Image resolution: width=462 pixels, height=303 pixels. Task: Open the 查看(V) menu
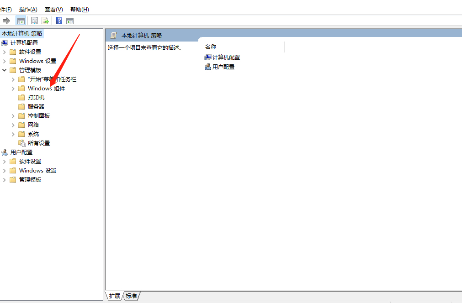tap(53, 10)
